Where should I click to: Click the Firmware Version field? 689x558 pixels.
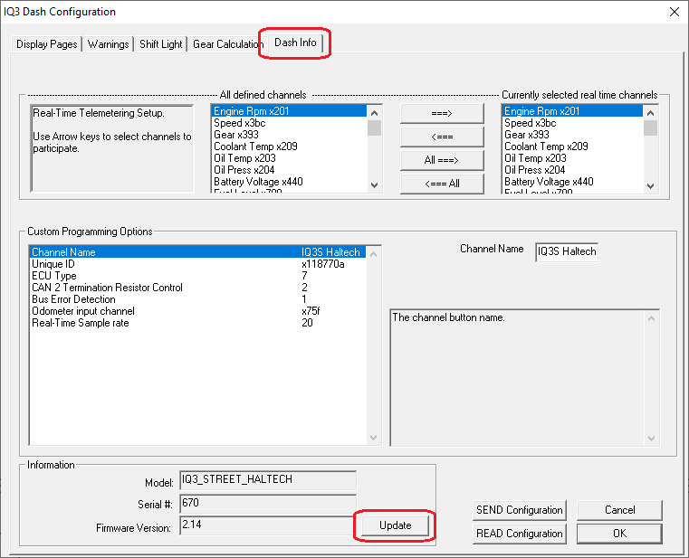pos(268,525)
